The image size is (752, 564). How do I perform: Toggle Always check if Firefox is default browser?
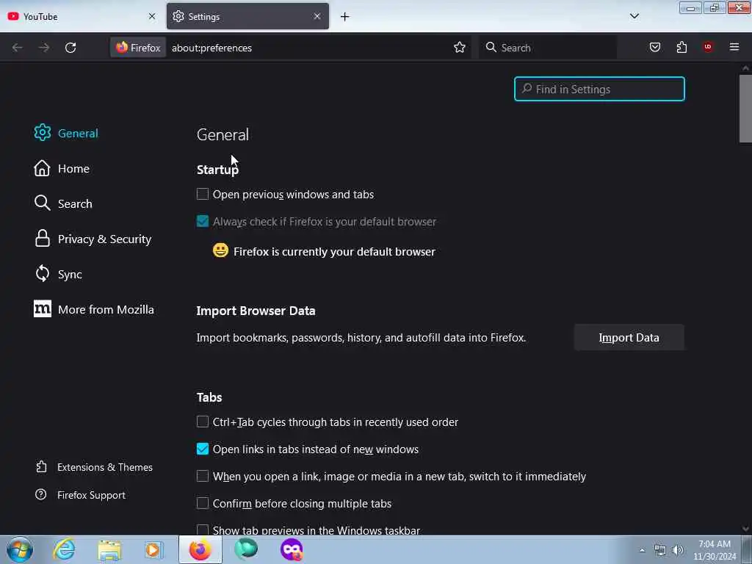[203, 221]
